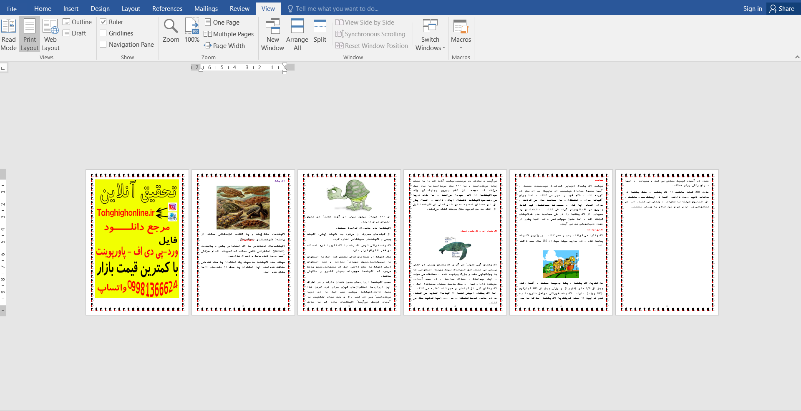Image resolution: width=801 pixels, height=411 pixels.
Task: Open Outline view
Action: click(x=77, y=22)
